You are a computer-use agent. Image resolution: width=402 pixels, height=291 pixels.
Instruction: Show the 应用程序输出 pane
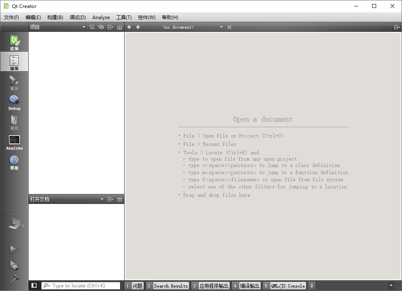click(x=211, y=285)
